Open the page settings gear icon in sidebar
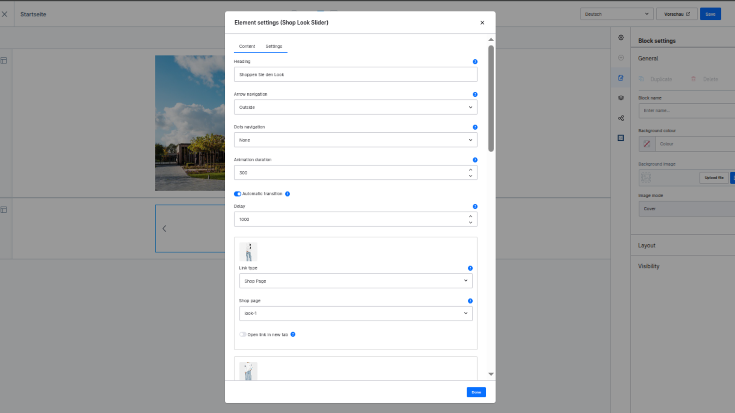Image resolution: width=735 pixels, height=413 pixels. [621, 37]
